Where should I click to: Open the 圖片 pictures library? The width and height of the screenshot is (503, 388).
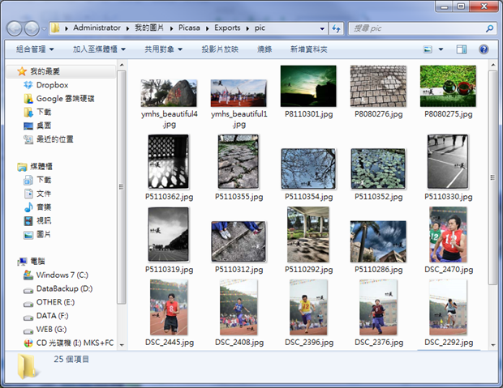pyautogui.click(x=37, y=235)
